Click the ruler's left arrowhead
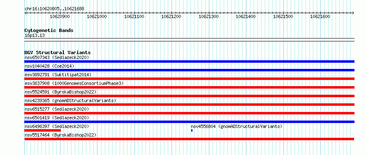The image size is (366, 155). tap(25, 13)
